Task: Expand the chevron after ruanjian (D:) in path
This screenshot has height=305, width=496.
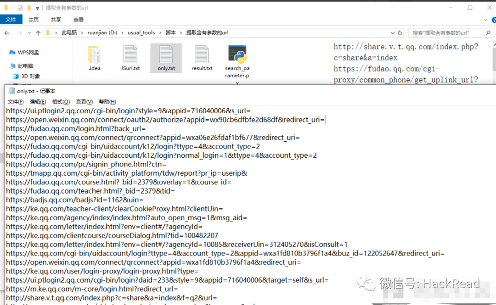Action: point(123,33)
